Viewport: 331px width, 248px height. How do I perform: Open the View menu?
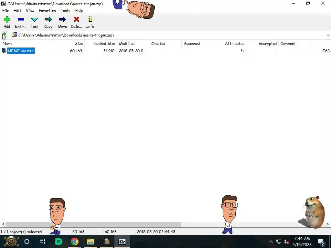[x=30, y=11]
